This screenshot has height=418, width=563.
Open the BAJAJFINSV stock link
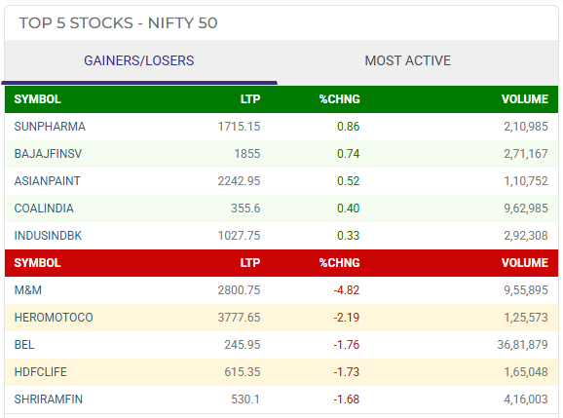pos(48,154)
